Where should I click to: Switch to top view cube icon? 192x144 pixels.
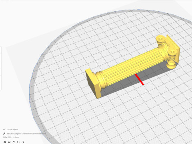click(14, 142)
